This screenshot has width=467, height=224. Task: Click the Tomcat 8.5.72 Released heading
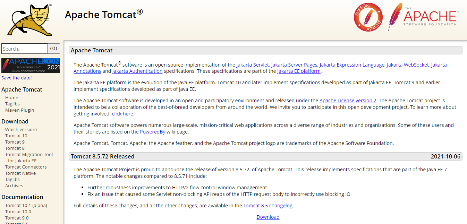[x=102, y=156]
